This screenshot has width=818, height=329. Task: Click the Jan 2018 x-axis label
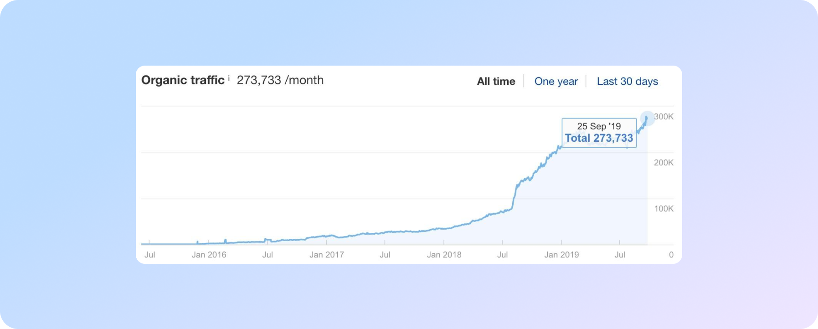(x=444, y=255)
